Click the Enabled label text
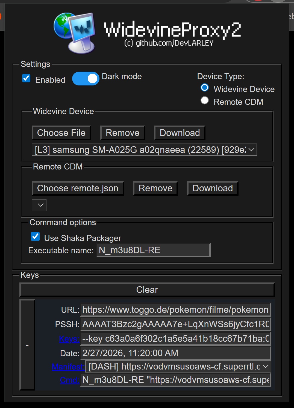Screen dimensions: 294x408 pyautogui.click(x=50, y=80)
